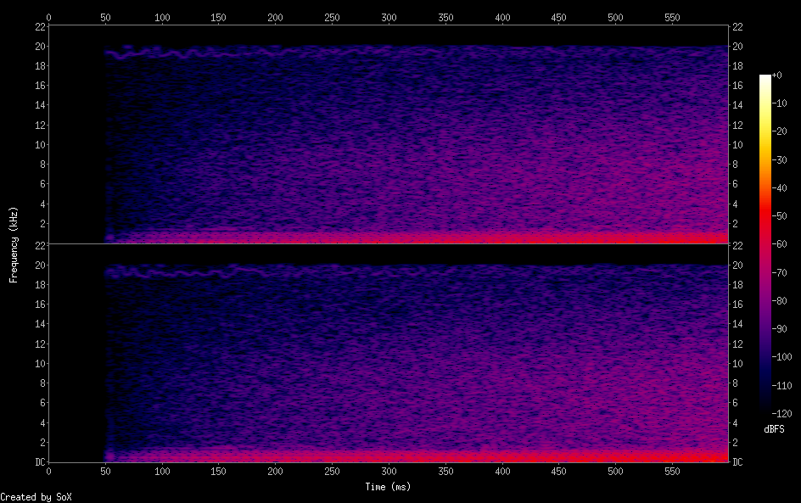Click "14" on the upper channel's left axis
The image size is (801, 503).
[x=41, y=105]
